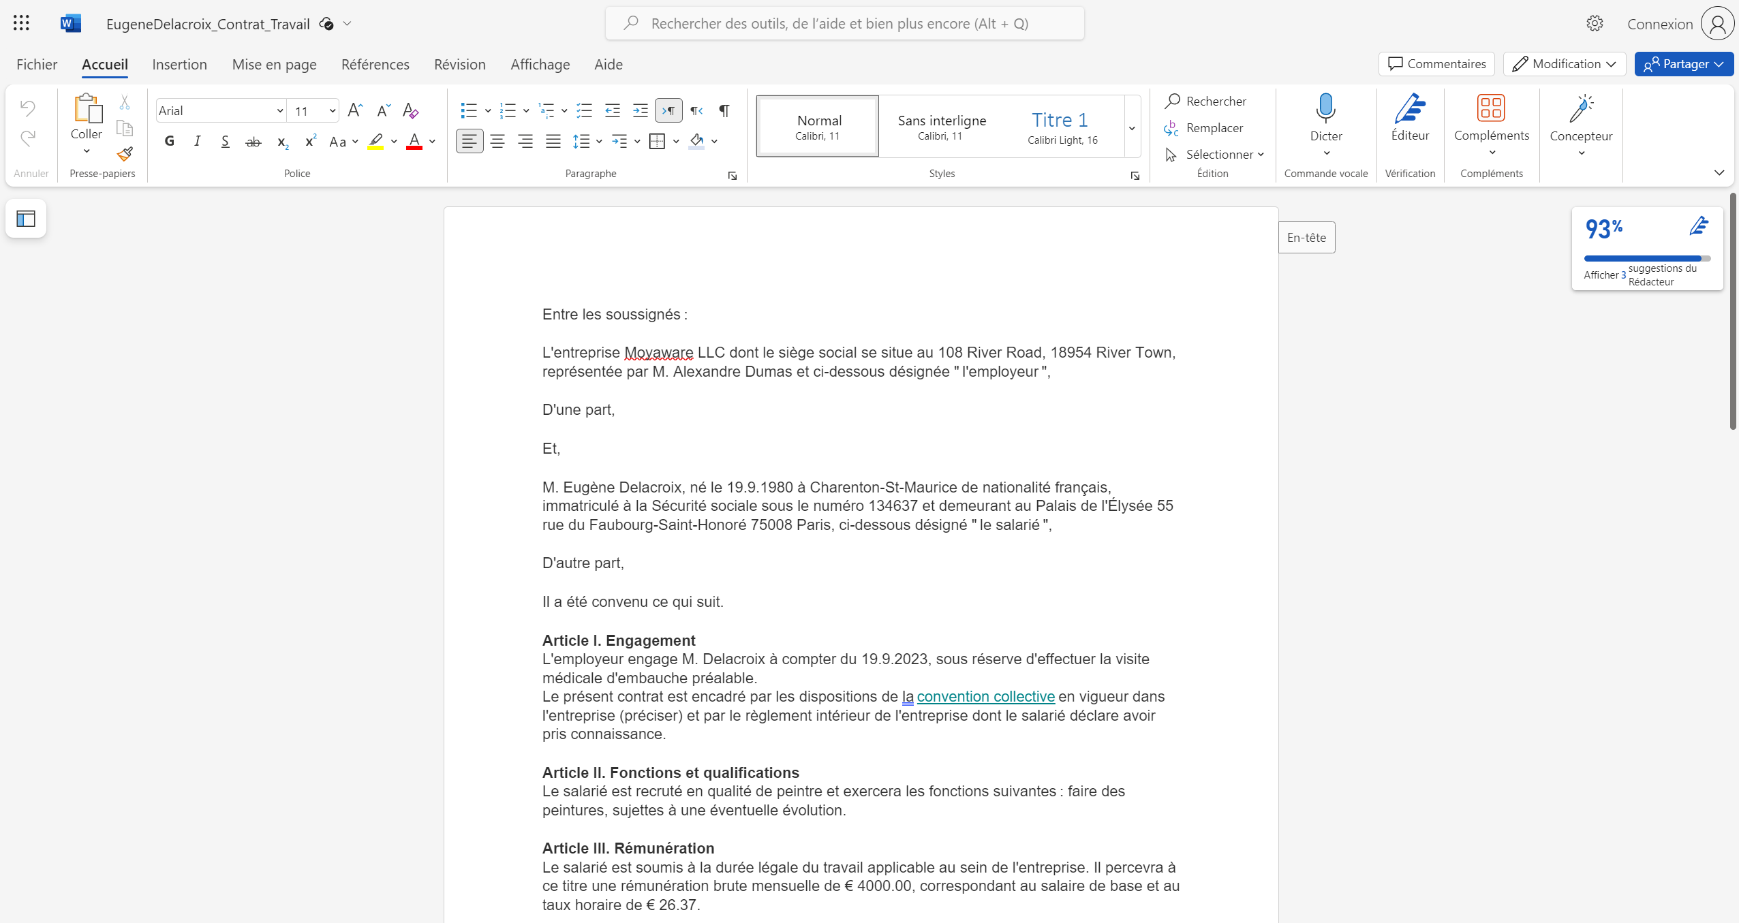Image resolution: width=1739 pixels, height=923 pixels.
Task: Switch to the Mise en page tab
Action: [x=274, y=64]
